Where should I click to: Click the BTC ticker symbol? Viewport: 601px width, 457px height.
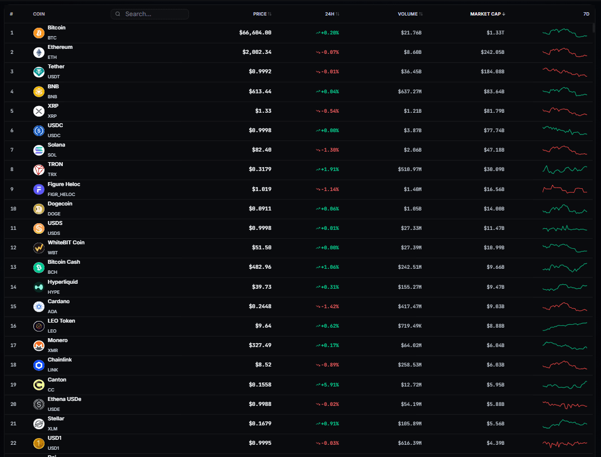click(52, 38)
